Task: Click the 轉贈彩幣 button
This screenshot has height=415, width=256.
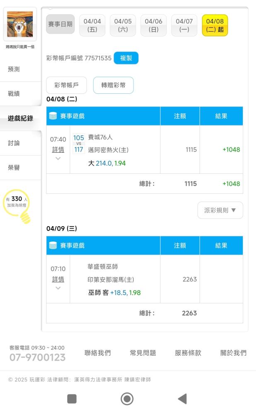Action: pyautogui.click(x=114, y=85)
